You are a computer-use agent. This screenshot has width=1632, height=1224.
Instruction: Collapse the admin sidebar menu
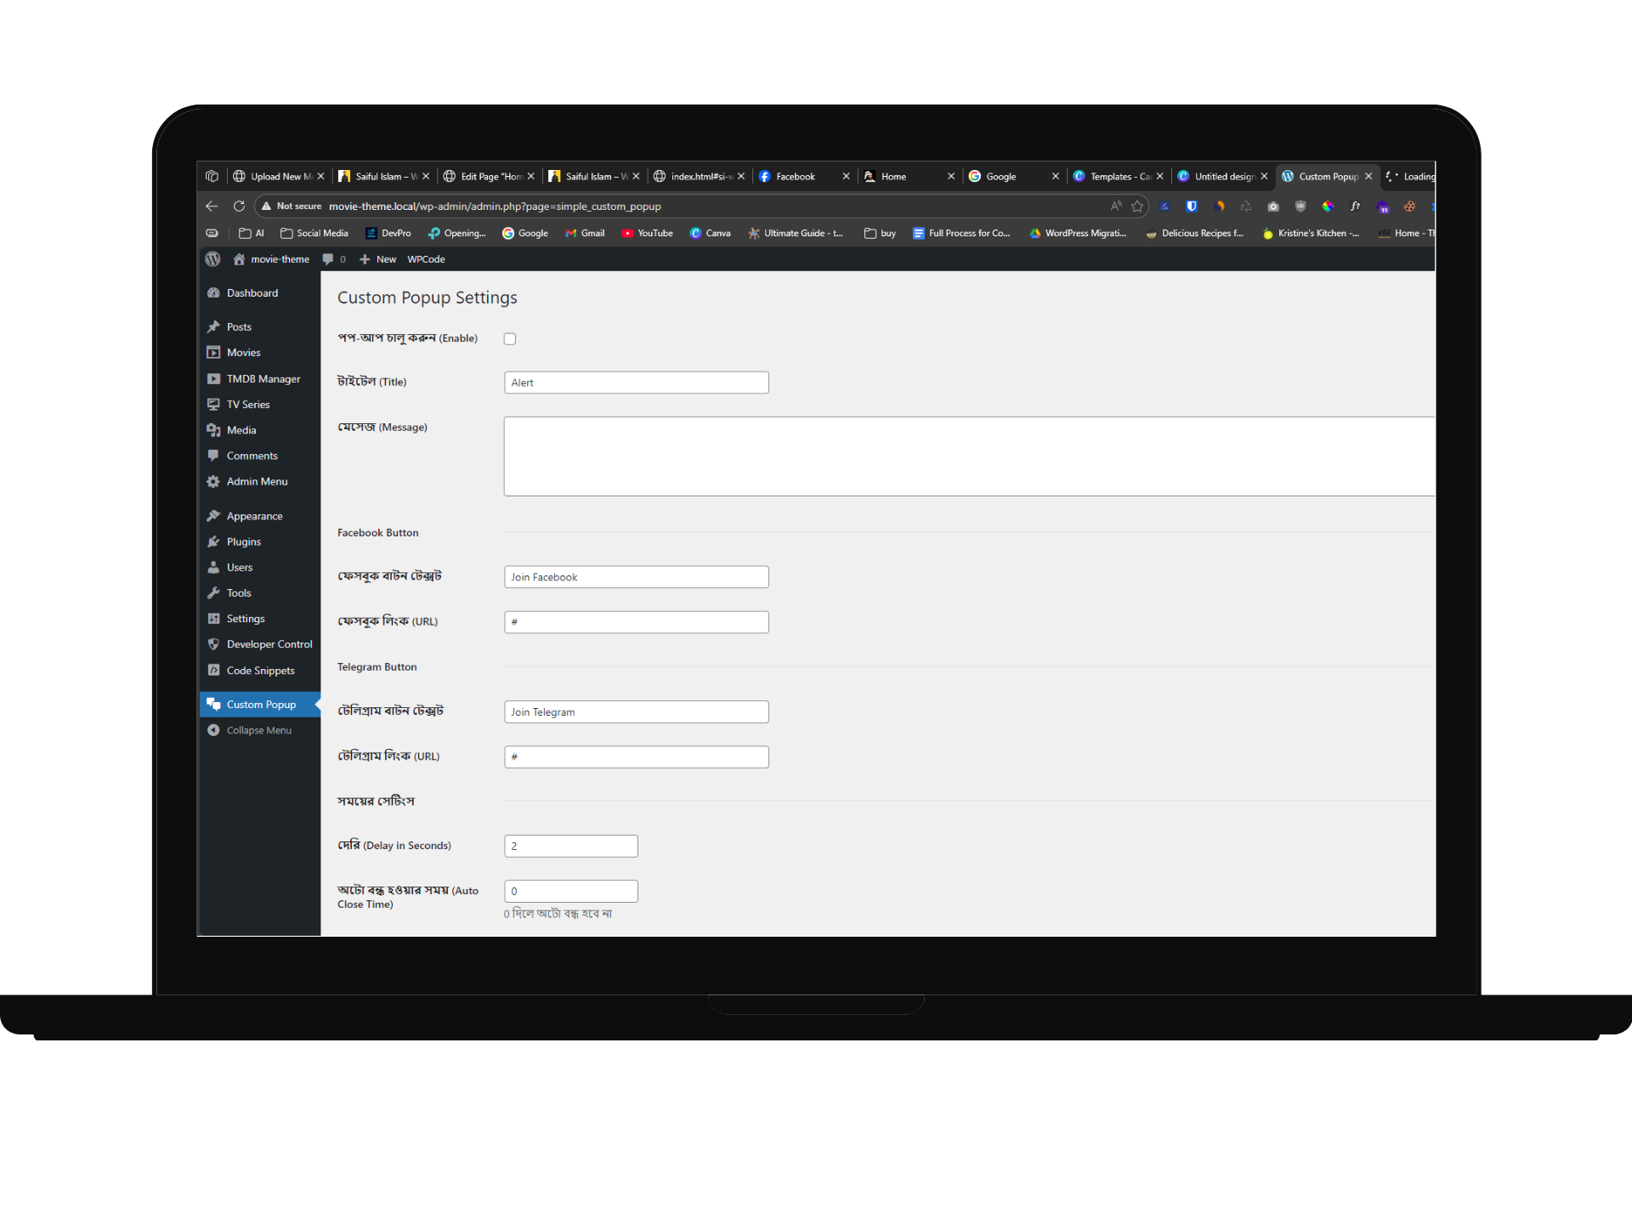tap(258, 731)
